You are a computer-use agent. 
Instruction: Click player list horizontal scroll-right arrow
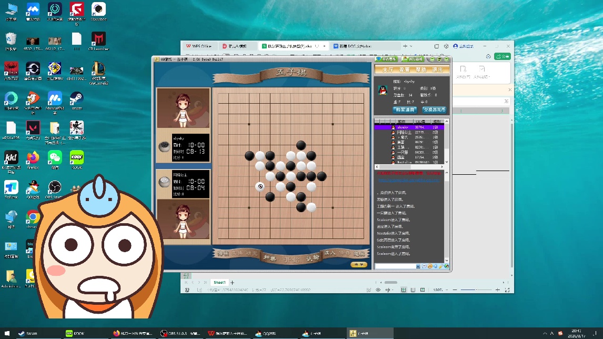pos(442,167)
